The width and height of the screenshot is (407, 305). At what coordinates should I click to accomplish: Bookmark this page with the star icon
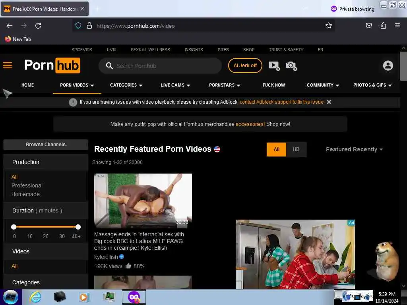pyautogui.click(x=329, y=25)
